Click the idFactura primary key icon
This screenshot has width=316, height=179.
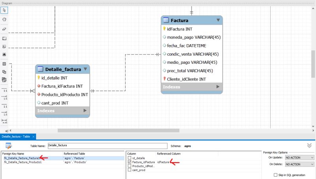click(x=164, y=29)
